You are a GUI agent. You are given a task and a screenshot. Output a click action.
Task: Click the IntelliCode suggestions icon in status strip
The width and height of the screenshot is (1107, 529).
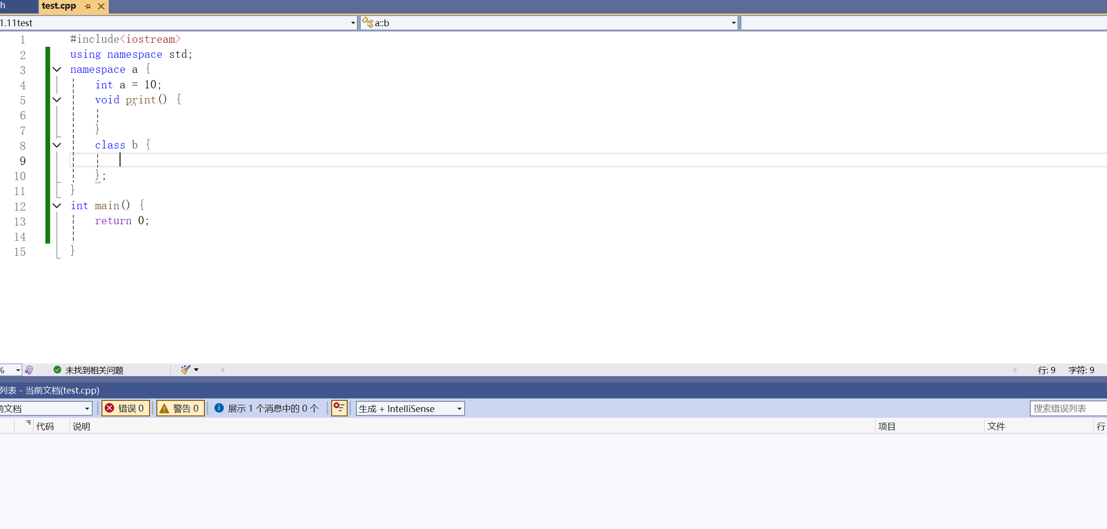[x=29, y=370]
